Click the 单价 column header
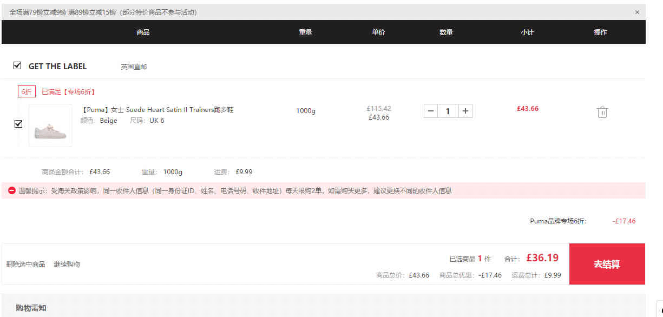 click(378, 32)
